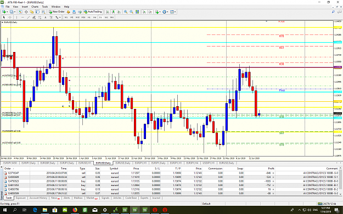
Task: Open the Windows Start menu
Action: (x=4, y=210)
